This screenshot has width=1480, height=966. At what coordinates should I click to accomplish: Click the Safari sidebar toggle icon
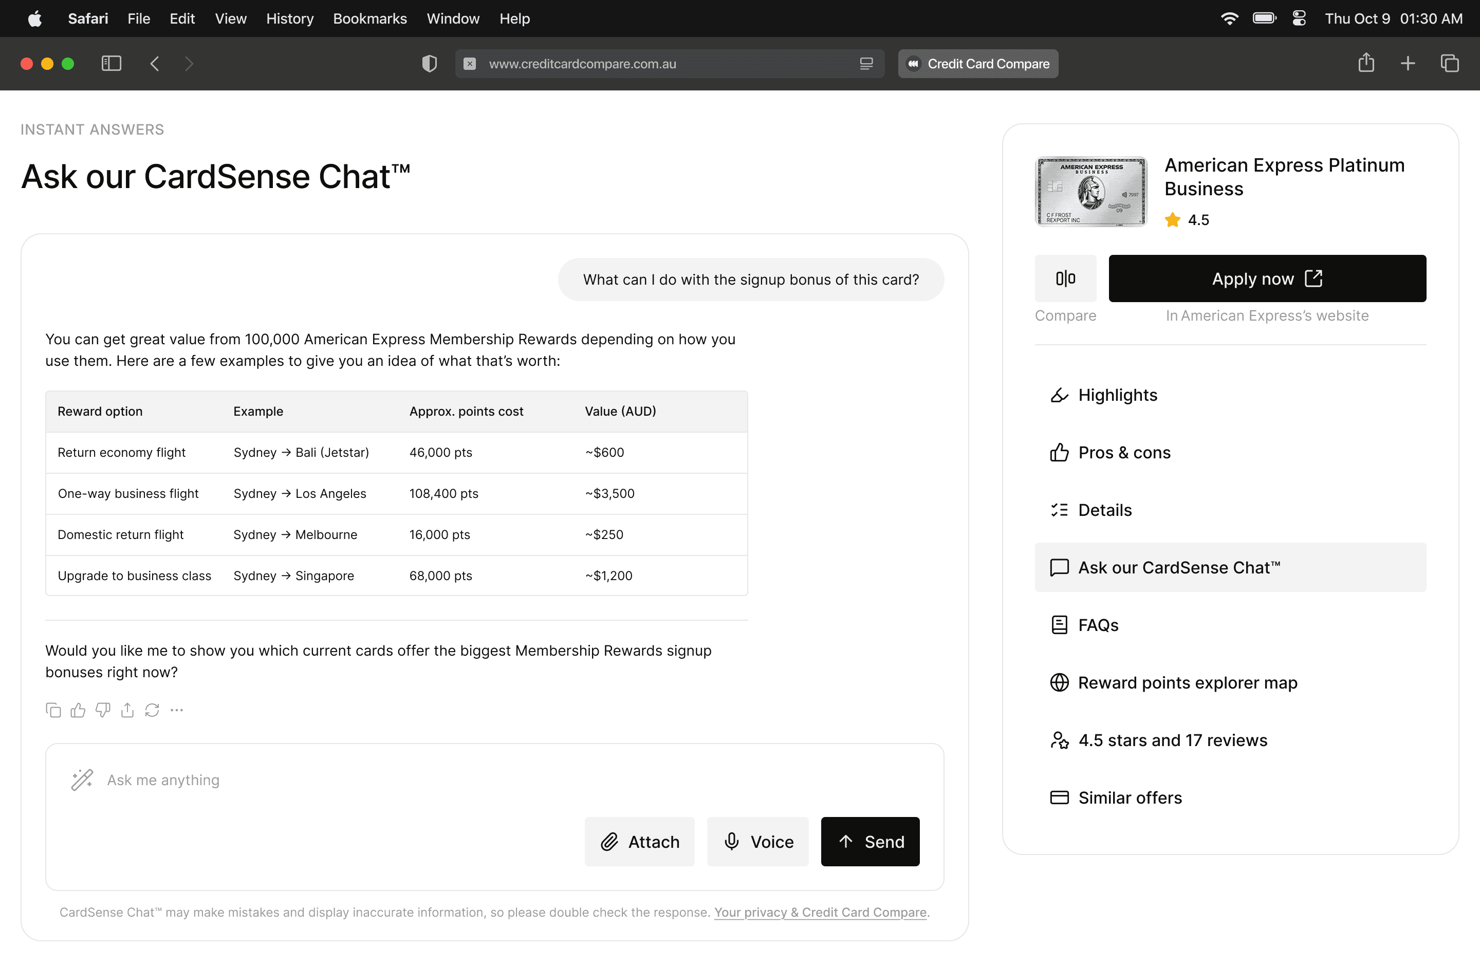112,63
